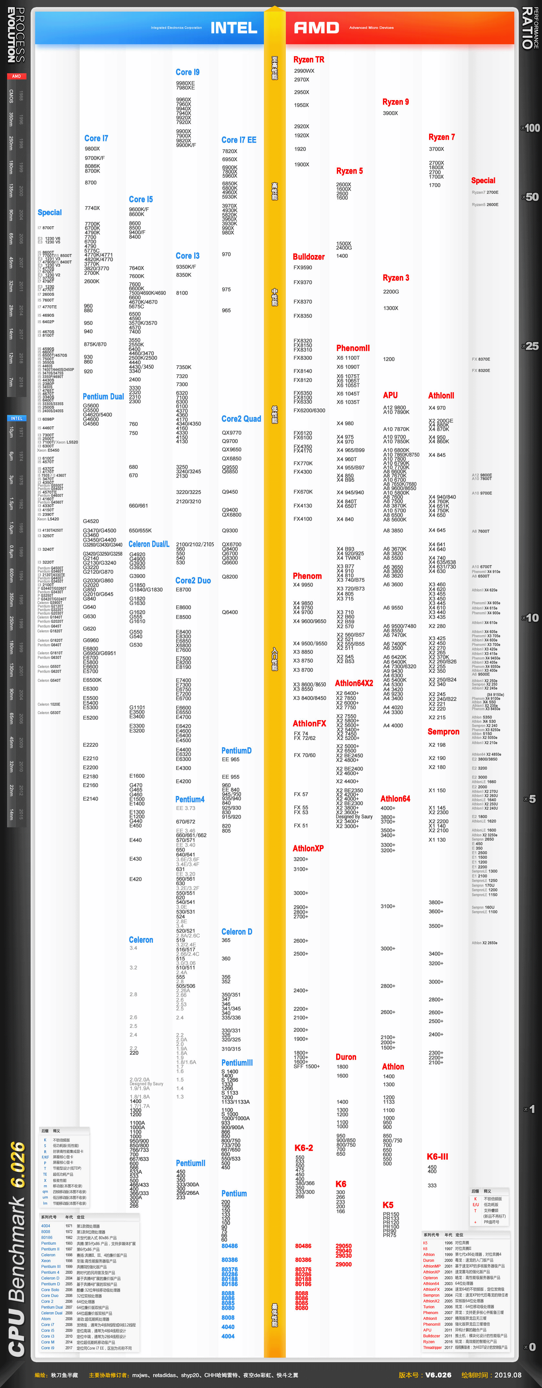Screen dimensions: 542x1388
Task: Click the PhenomII heading
Action: pos(353,348)
